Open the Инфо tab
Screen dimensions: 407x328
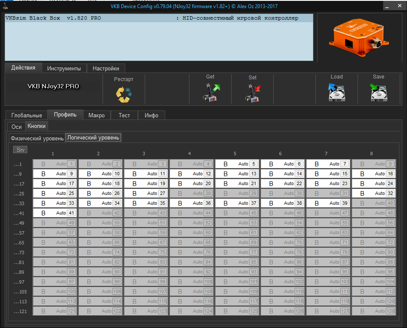[151, 115]
